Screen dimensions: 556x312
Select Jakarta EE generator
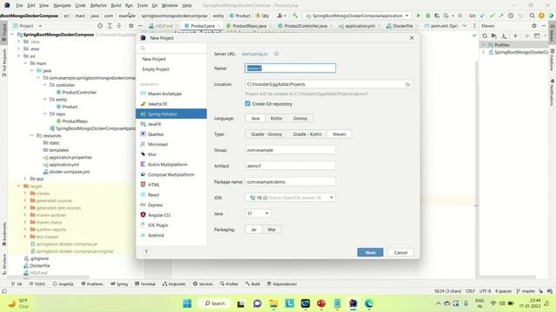click(171, 104)
